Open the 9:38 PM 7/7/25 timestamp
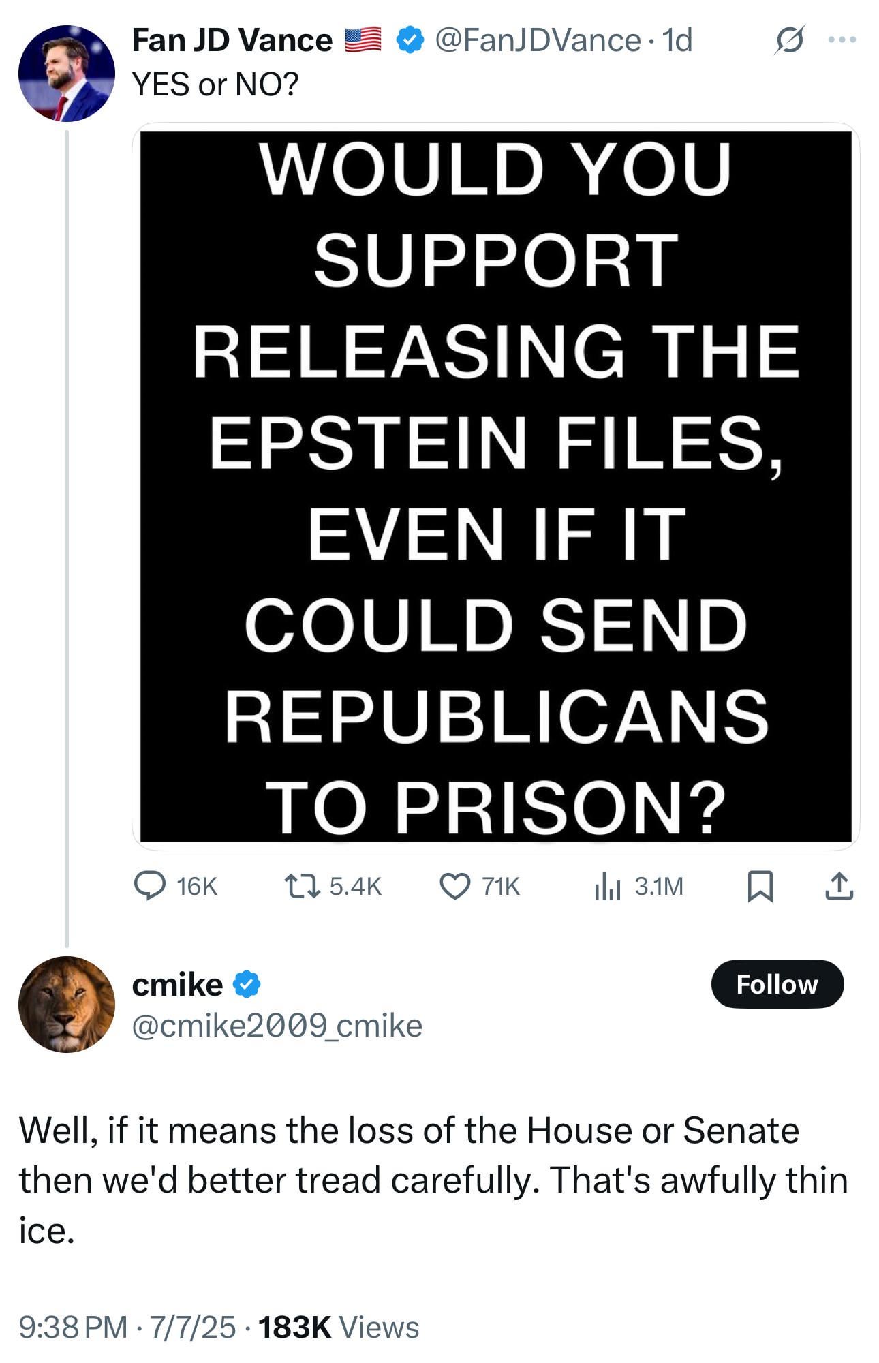Viewport: 879px width, 1363px height. coord(127,1328)
